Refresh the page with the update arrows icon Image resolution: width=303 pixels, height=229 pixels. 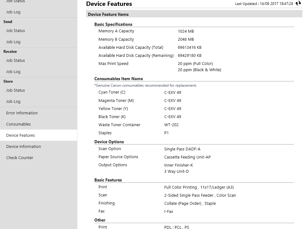click(x=298, y=4)
